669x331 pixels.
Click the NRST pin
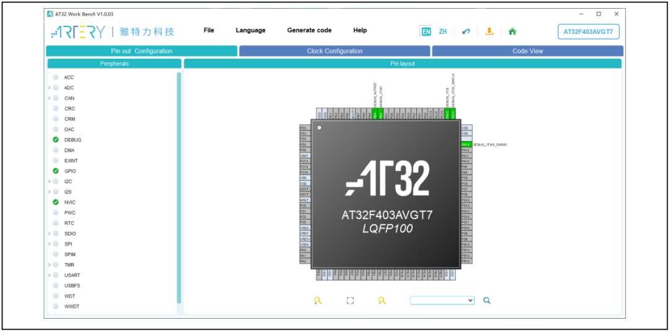point(305,200)
